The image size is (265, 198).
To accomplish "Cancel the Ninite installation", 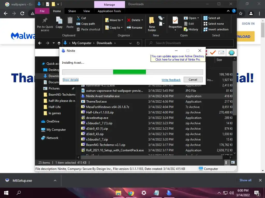I will pos(193,80).
